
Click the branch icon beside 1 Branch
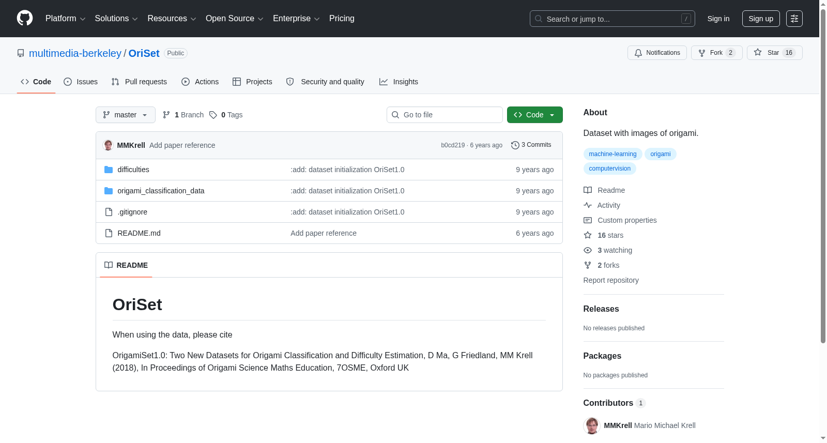[x=166, y=115]
